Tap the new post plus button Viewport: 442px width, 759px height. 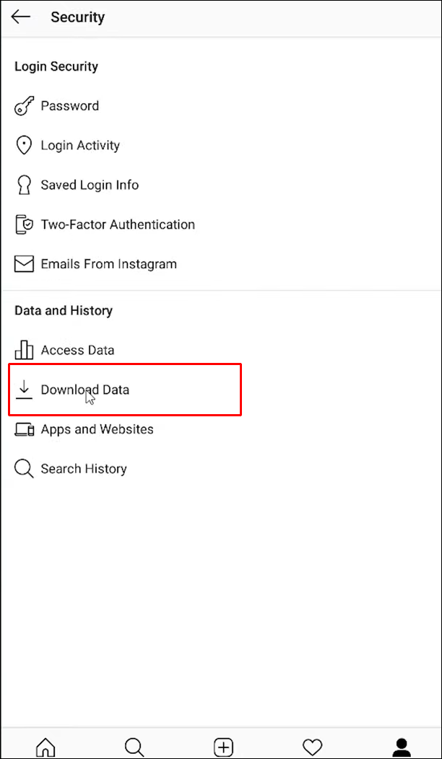pos(224,746)
